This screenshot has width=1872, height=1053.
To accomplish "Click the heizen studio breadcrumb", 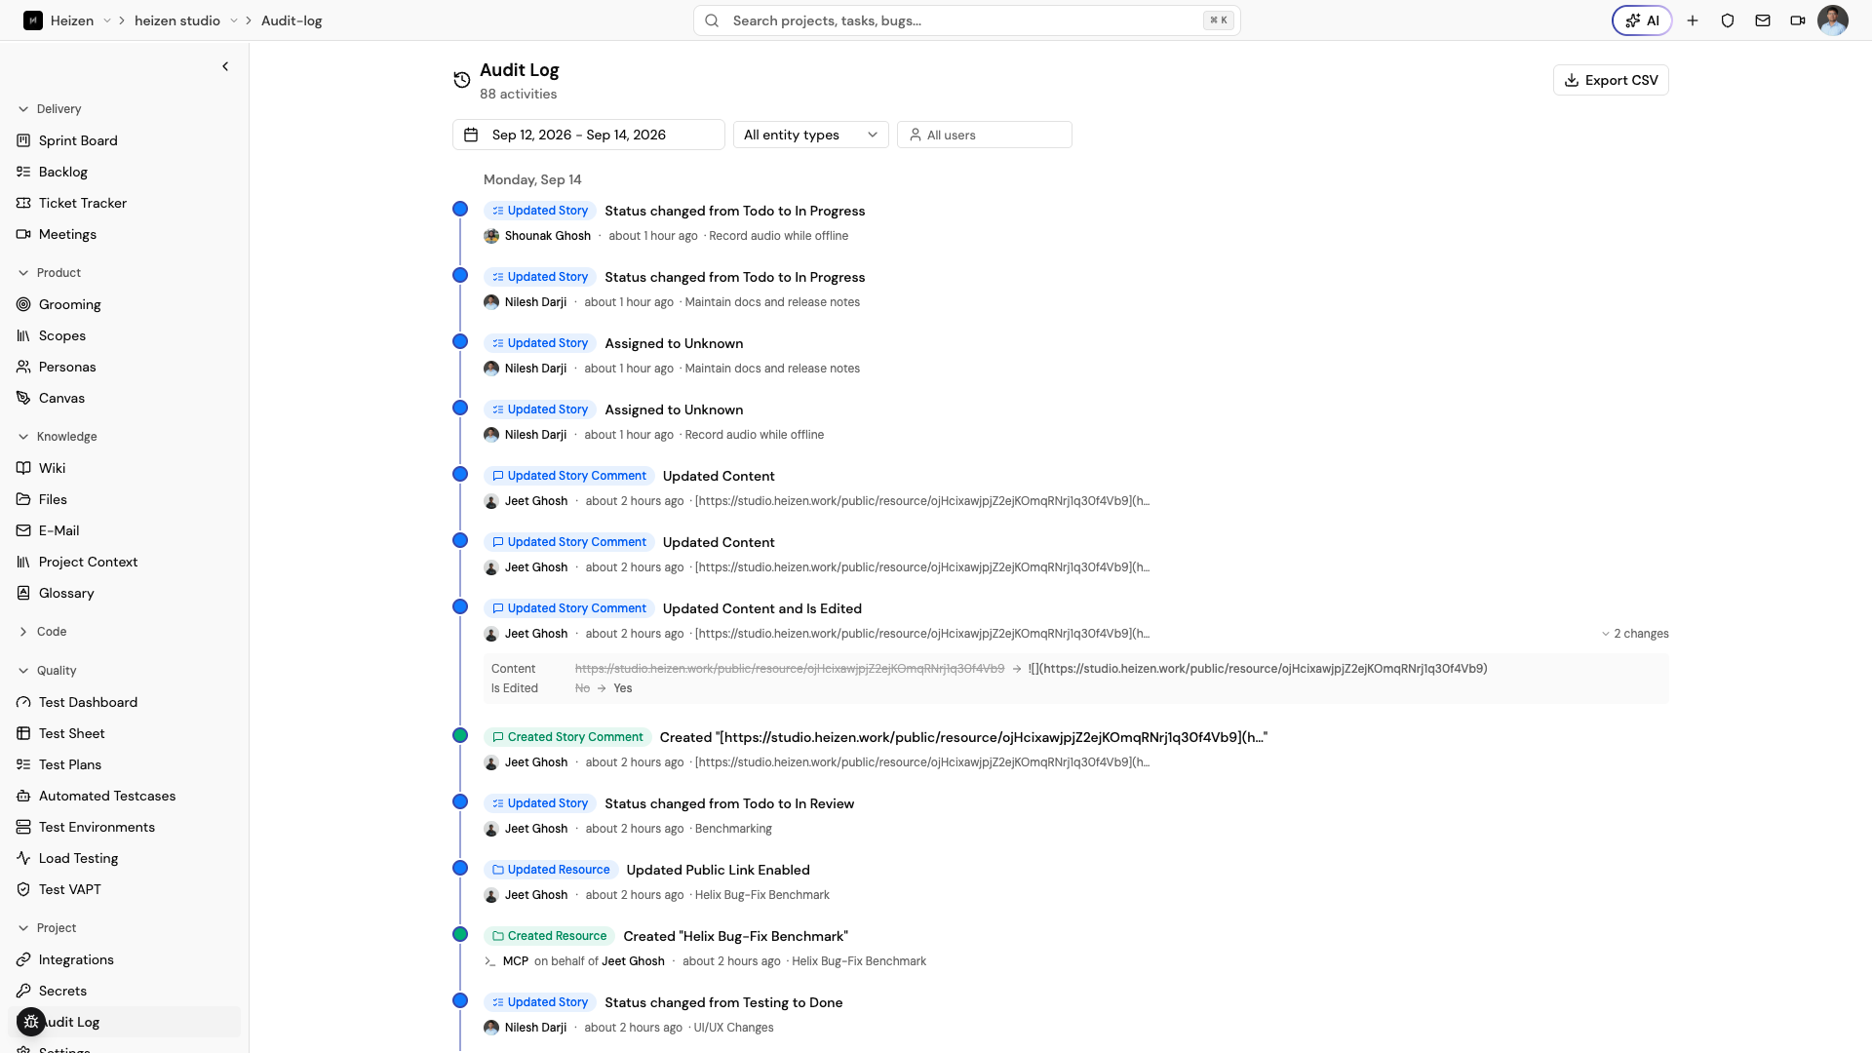I will tap(177, 20).
